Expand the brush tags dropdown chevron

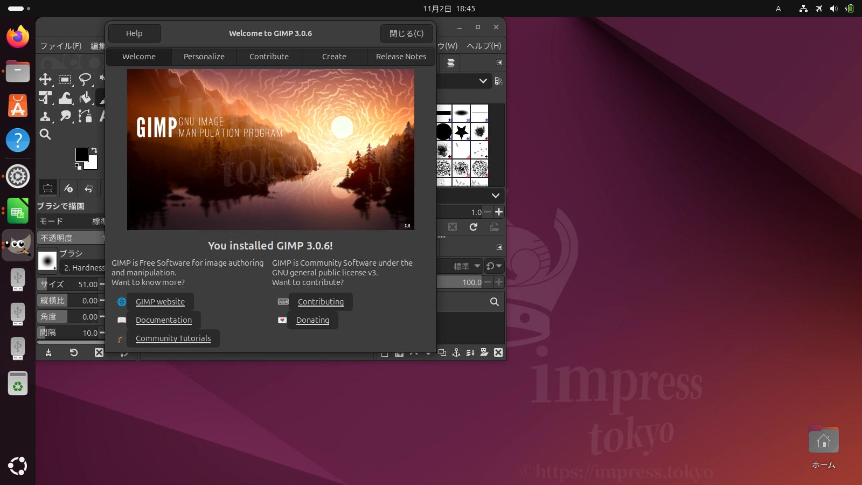(496, 196)
